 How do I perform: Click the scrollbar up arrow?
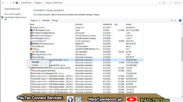click(182, 24)
